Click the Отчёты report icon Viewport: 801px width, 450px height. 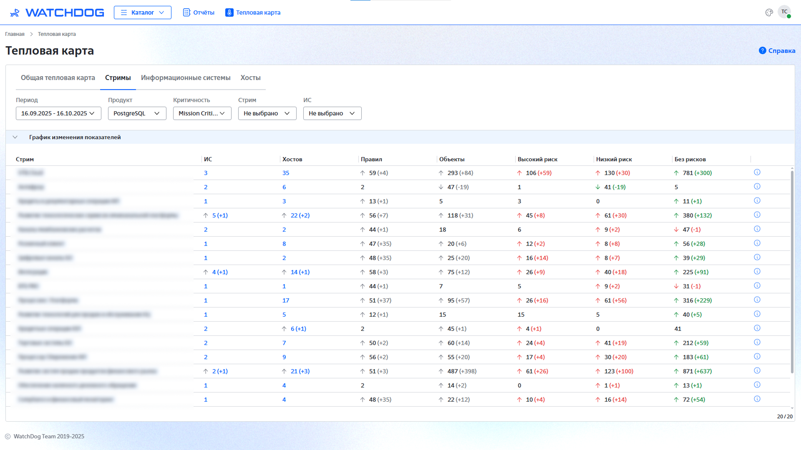click(x=186, y=12)
